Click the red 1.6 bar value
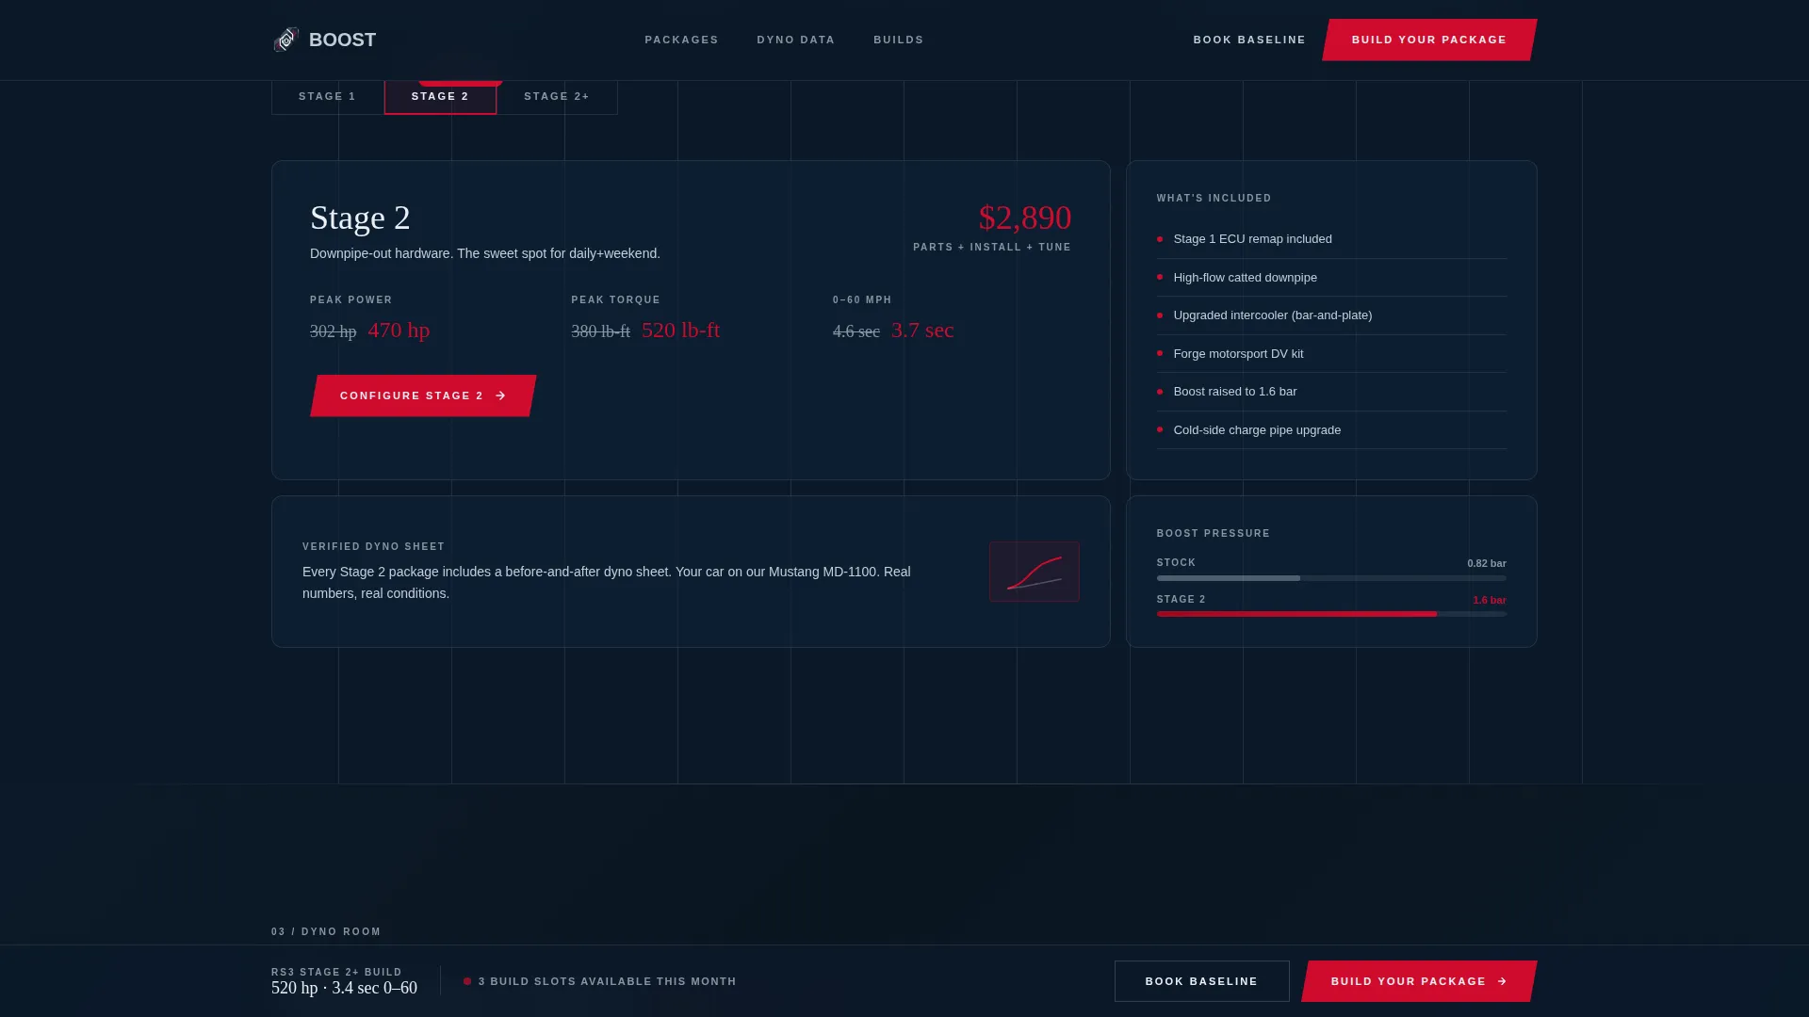The width and height of the screenshot is (1809, 1017). tap(1489, 600)
